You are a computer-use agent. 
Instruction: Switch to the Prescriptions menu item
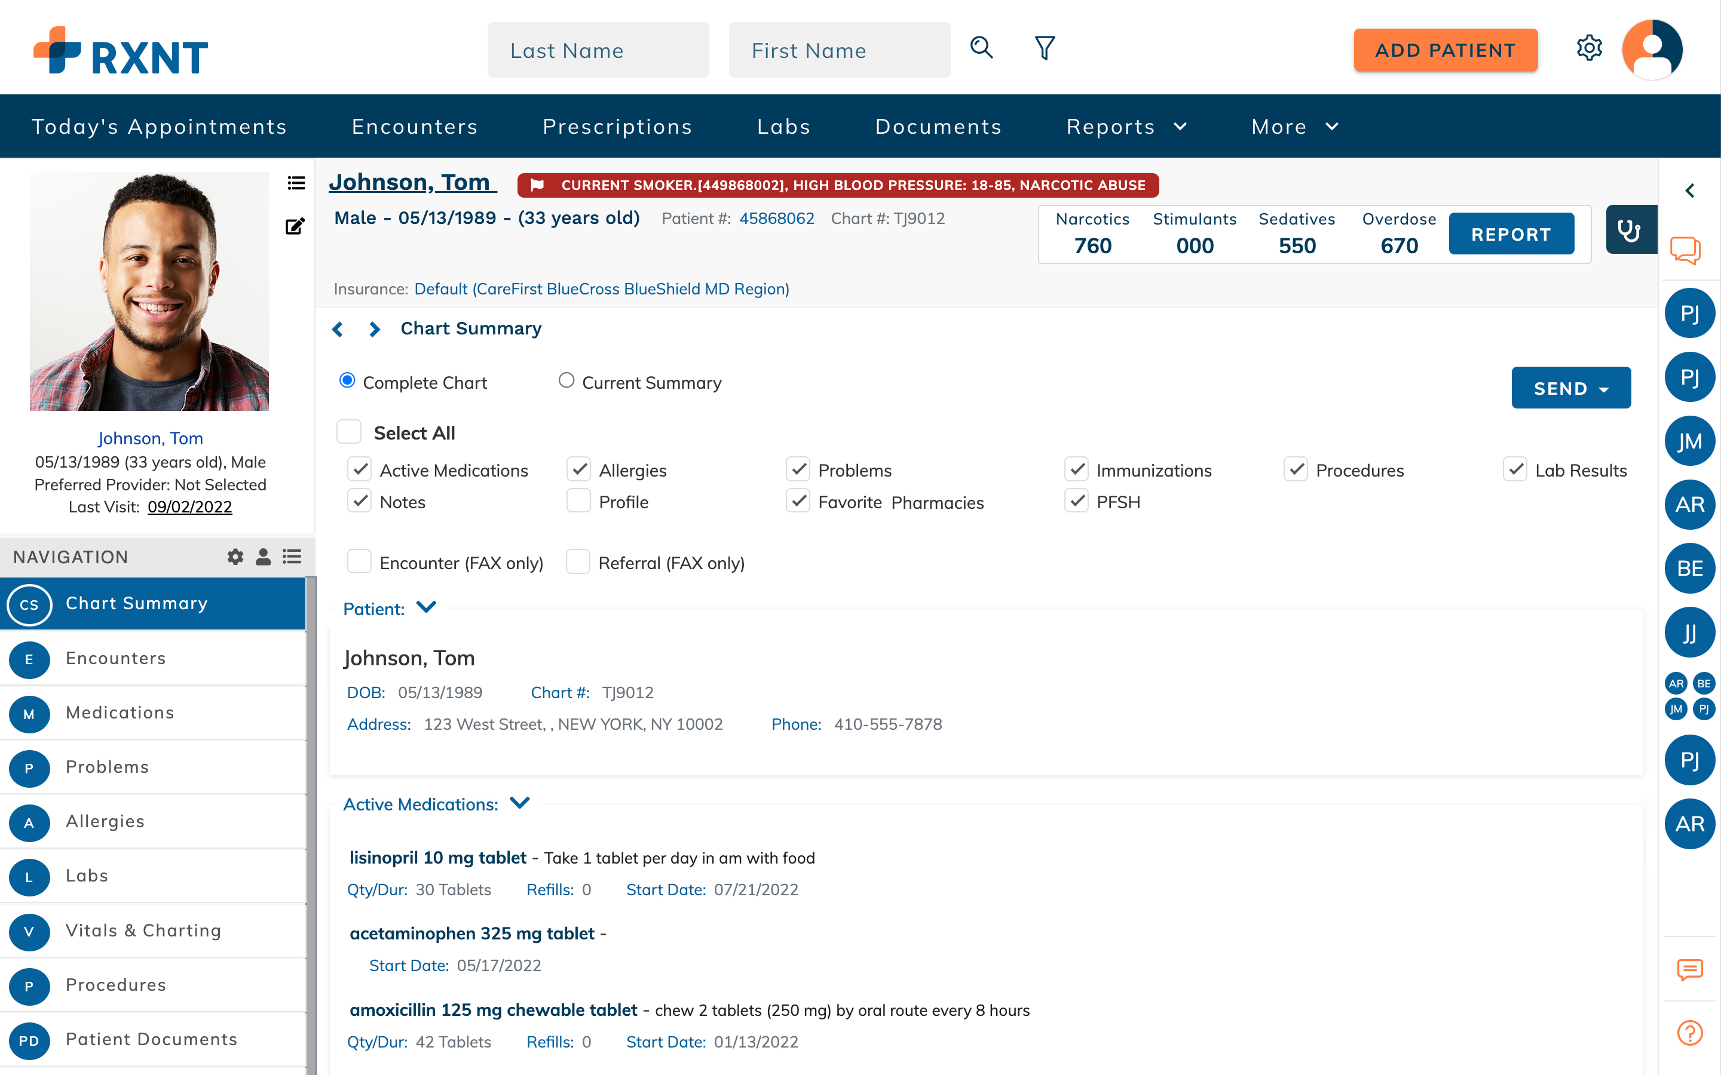pyautogui.click(x=617, y=126)
